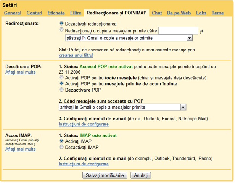
Task: Open the Etichete tab
Action: (56, 13)
